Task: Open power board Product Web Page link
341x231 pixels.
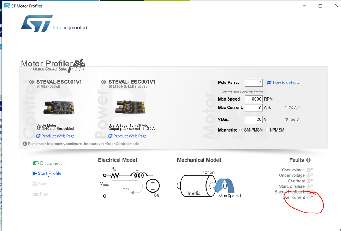Action: pos(130,136)
